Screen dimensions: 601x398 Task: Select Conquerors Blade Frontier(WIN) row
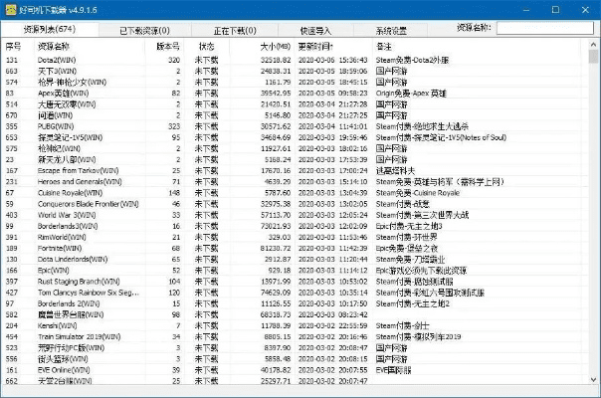pos(296,204)
